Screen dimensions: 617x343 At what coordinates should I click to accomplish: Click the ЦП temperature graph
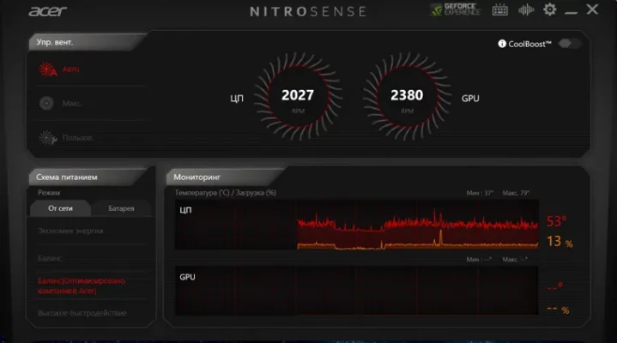(356, 225)
